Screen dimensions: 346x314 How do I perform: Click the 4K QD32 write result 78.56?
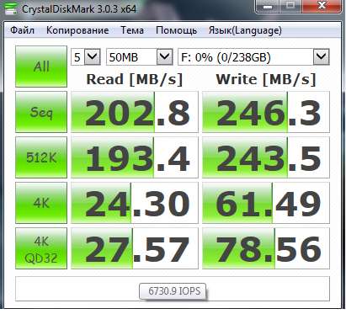point(266,248)
